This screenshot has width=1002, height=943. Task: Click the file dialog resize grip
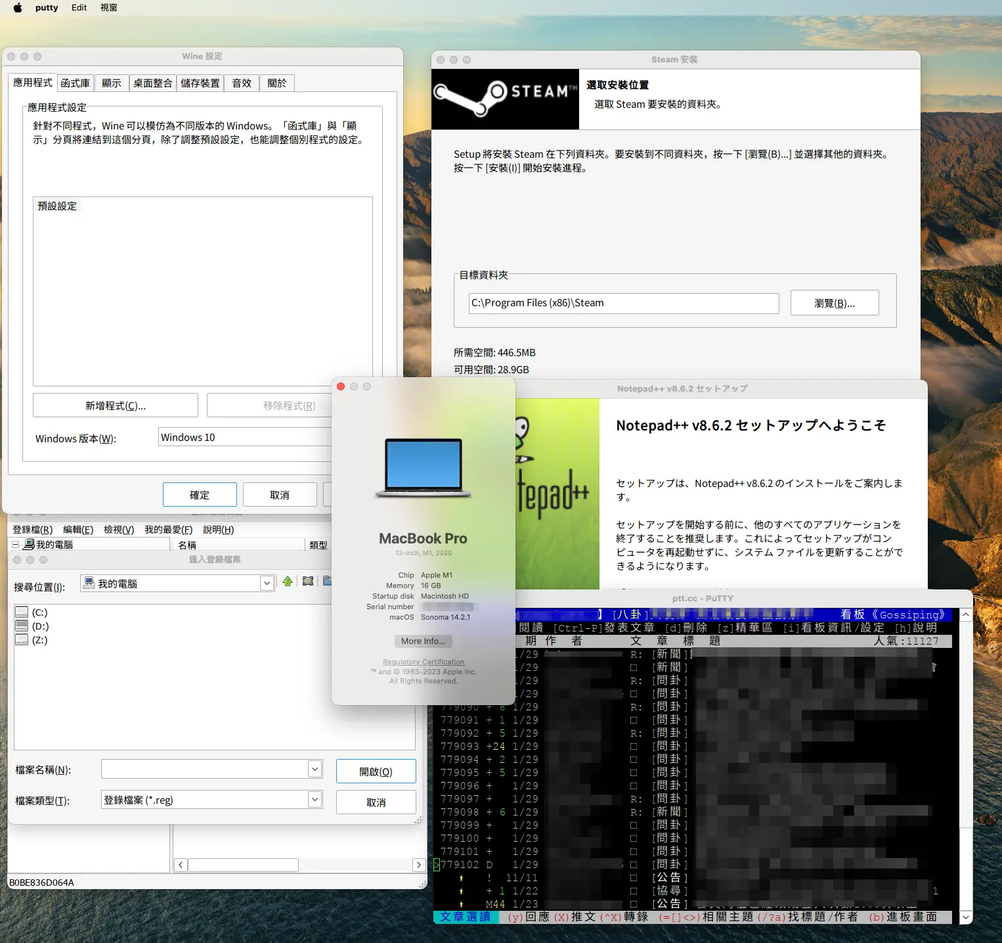coord(418,820)
